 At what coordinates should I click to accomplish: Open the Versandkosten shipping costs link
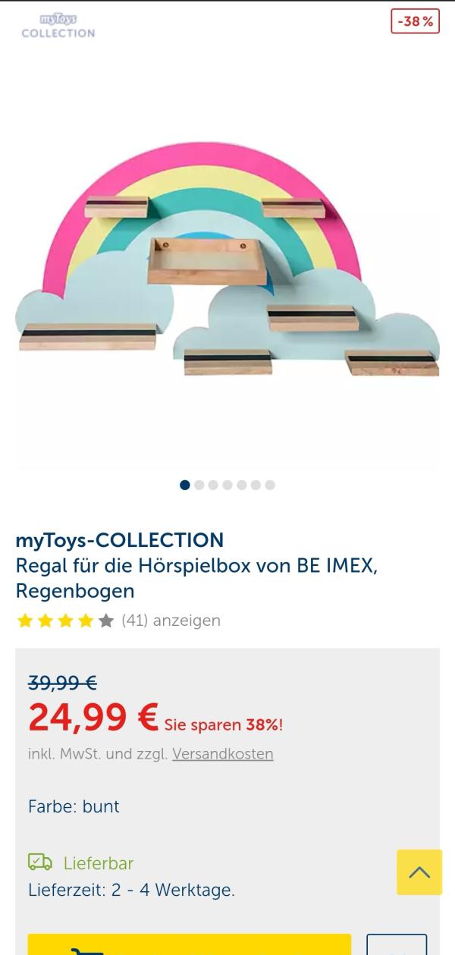pos(222,754)
